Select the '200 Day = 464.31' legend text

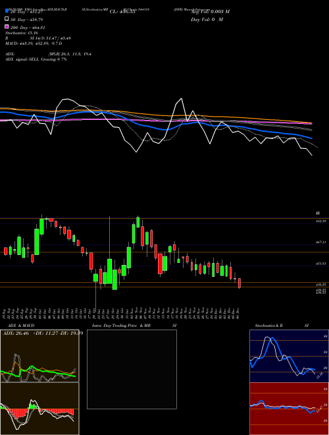pyautogui.click(x=28, y=28)
